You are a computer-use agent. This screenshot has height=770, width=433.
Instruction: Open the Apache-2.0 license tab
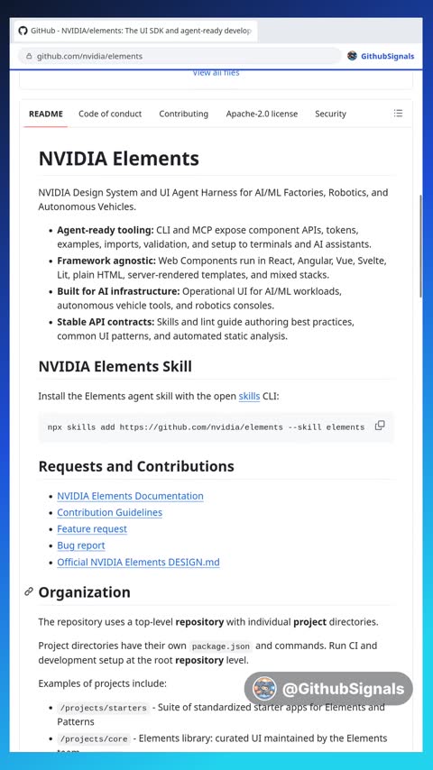click(x=262, y=114)
